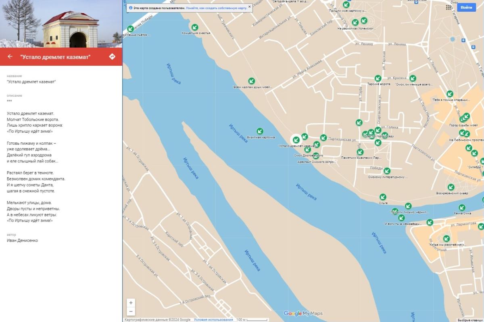Click the Google My Maps logo
Screen dimensions: 484x322
coord(303,314)
